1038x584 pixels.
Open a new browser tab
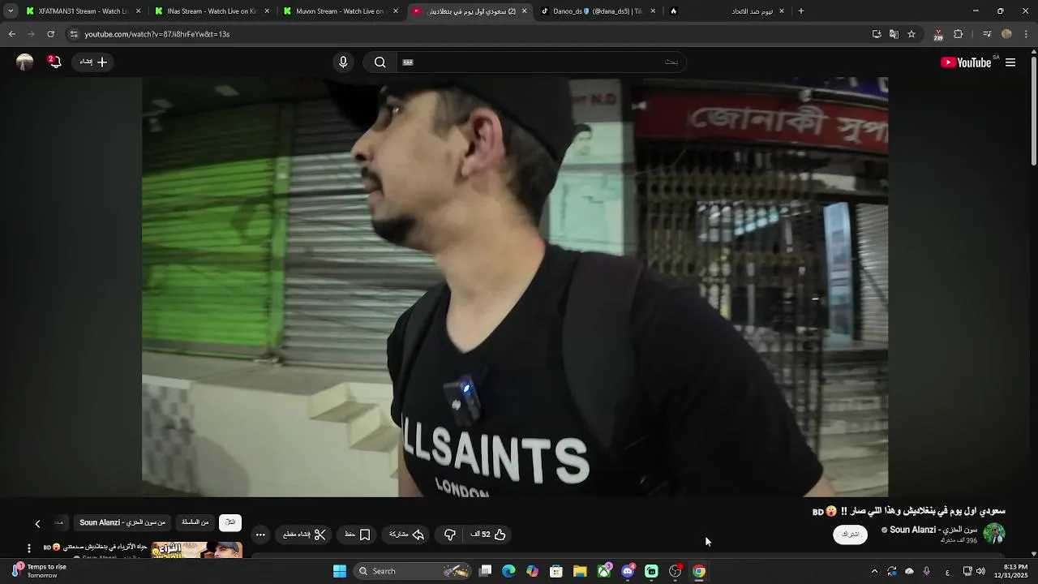(801, 11)
